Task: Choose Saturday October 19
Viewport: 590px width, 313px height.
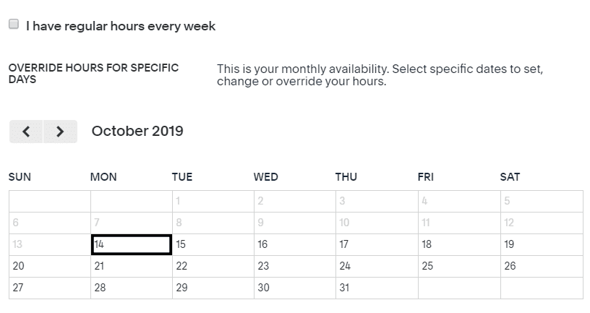Action: 542,244
